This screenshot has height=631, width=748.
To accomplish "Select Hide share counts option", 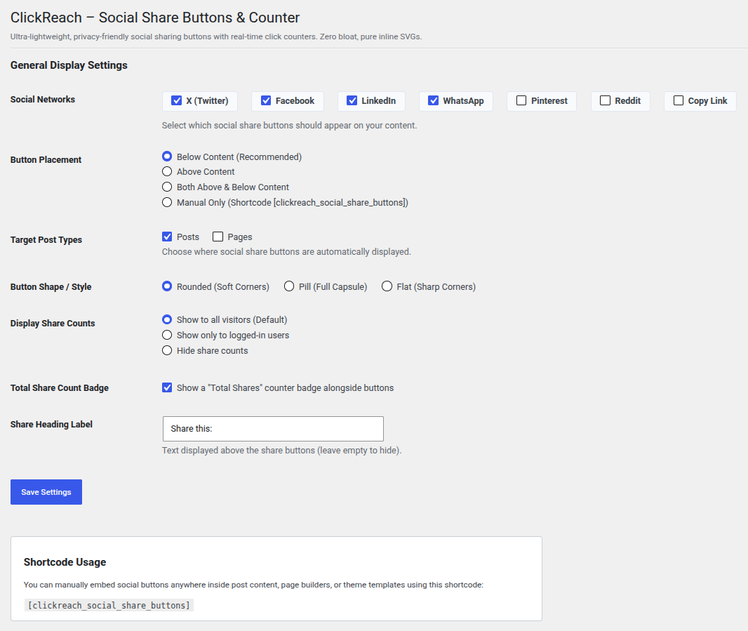I will click(x=167, y=350).
